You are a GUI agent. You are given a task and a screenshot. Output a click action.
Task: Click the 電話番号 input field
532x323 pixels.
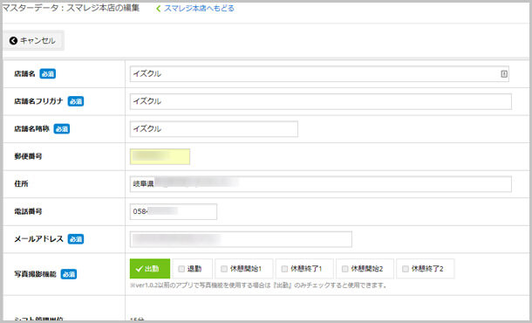(174, 211)
